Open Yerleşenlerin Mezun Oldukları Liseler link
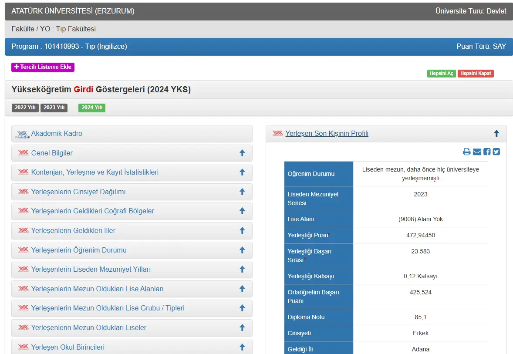This screenshot has width=513, height=354. [x=89, y=328]
